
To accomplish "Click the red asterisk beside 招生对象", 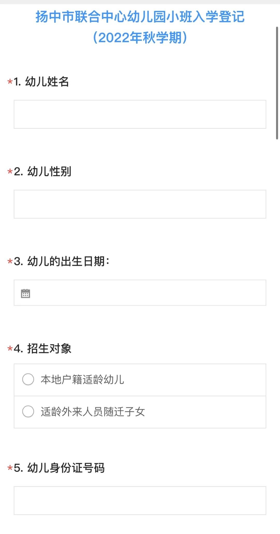I will coord(10,349).
